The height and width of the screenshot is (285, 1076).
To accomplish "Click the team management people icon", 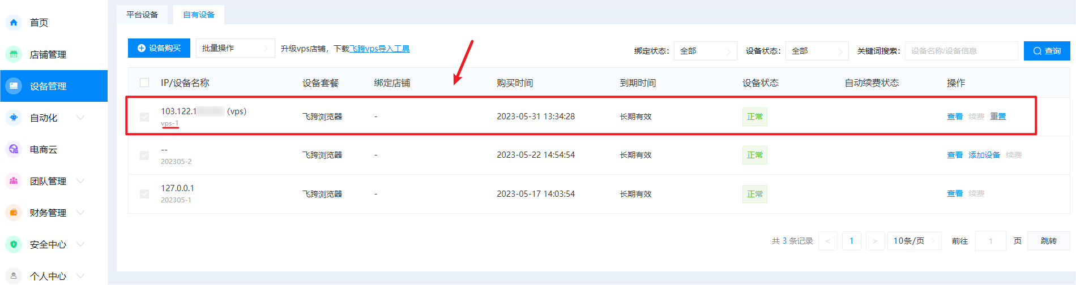I will [14, 181].
